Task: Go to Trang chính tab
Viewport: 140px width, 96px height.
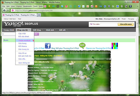Action: (9, 30)
